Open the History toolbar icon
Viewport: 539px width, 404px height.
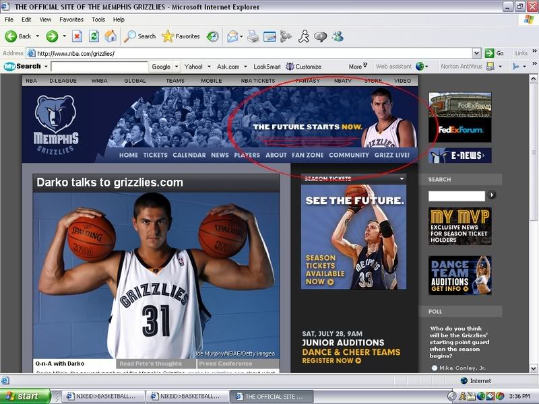(212, 36)
